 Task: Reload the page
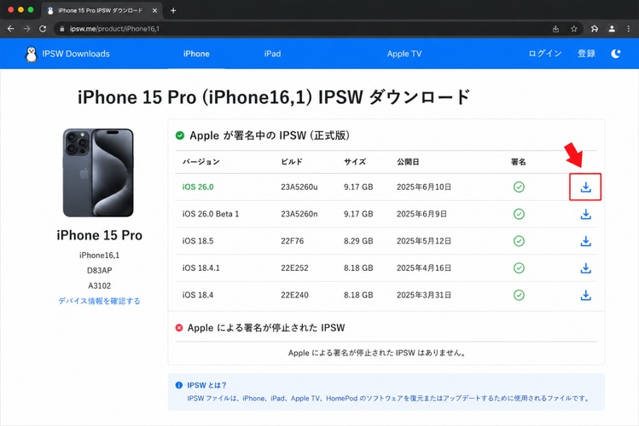click(x=43, y=29)
